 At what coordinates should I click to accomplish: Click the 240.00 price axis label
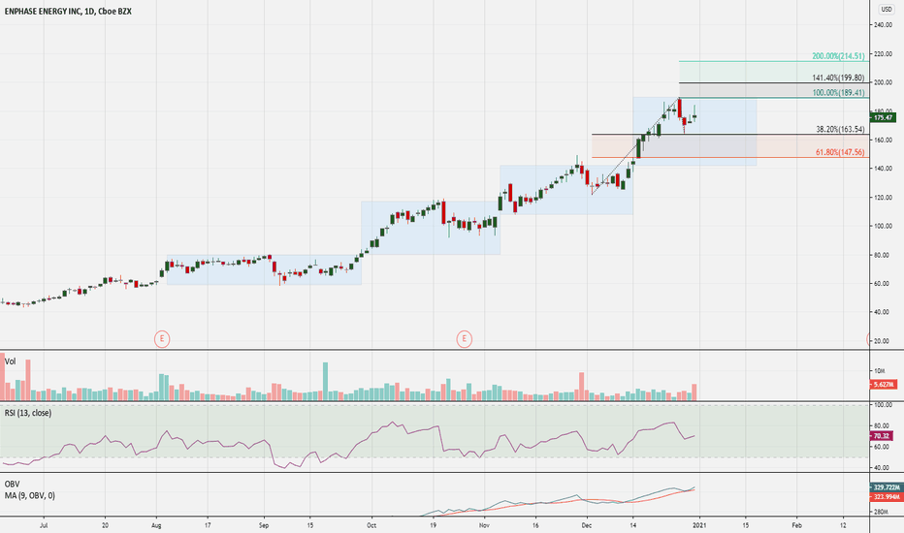coord(883,25)
